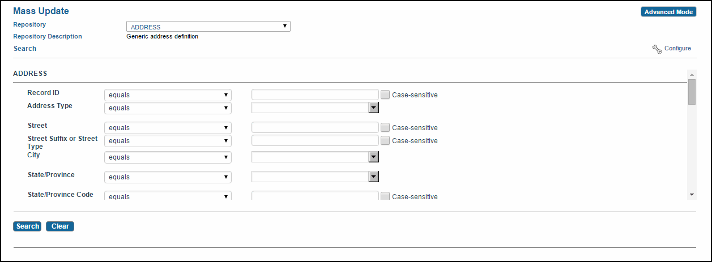
Task: Check Case-sensitive for Street Suffix field
Action: tap(385, 140)
